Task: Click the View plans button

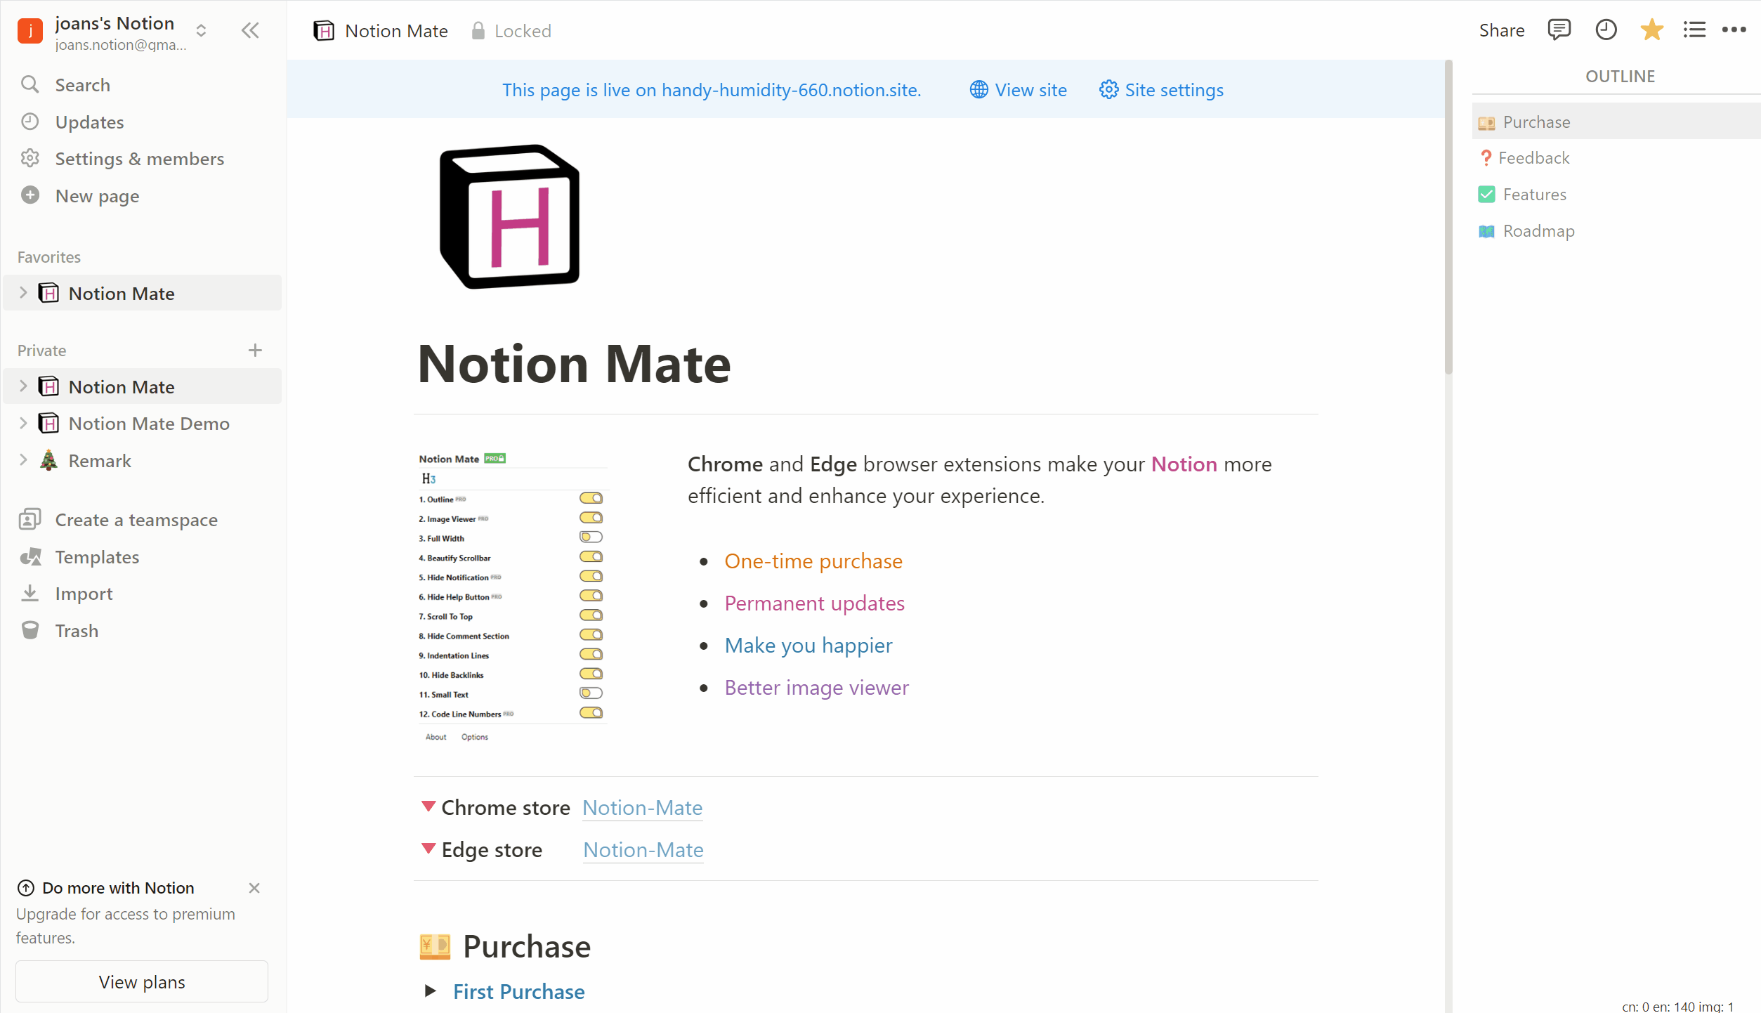Action: [141, 981]
